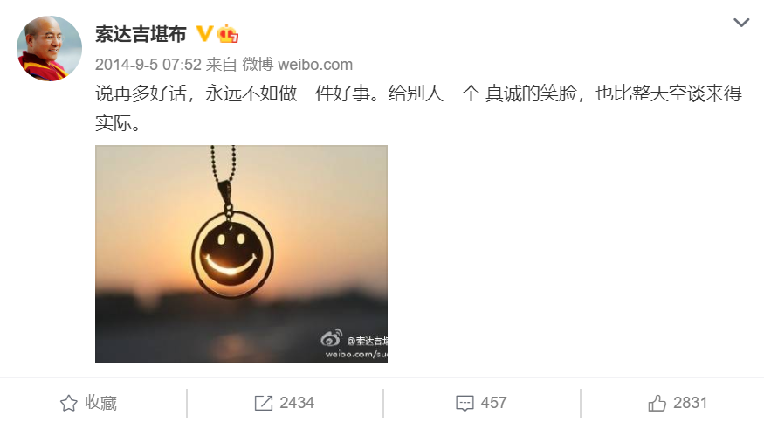764x422 pixels.
Task: Open reposts via the 2434 count
Action: tap(297, 403)
